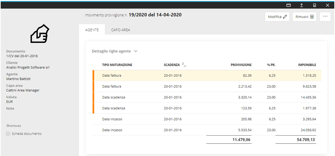Expand the Dettaglio righe agente dropdown
Image resolution: width=335 pixels, height=156 pixels.
coord(114,51)
